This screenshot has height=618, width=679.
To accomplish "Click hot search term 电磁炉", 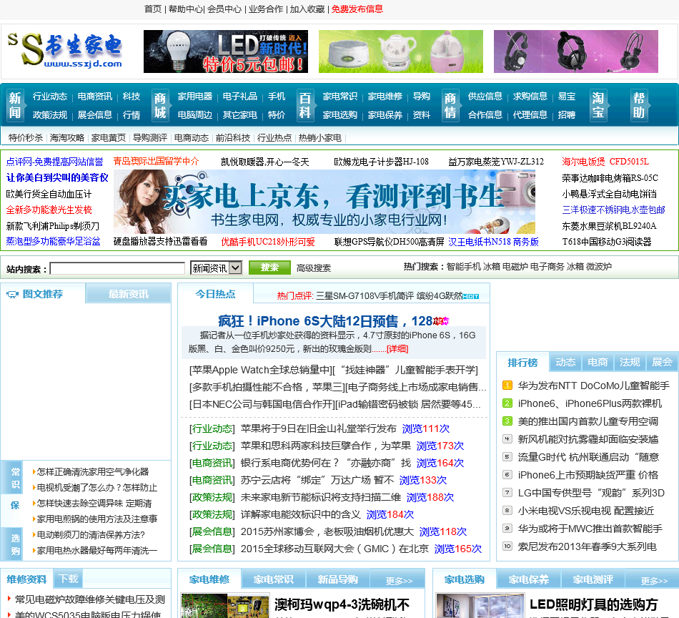I will 515,267.
